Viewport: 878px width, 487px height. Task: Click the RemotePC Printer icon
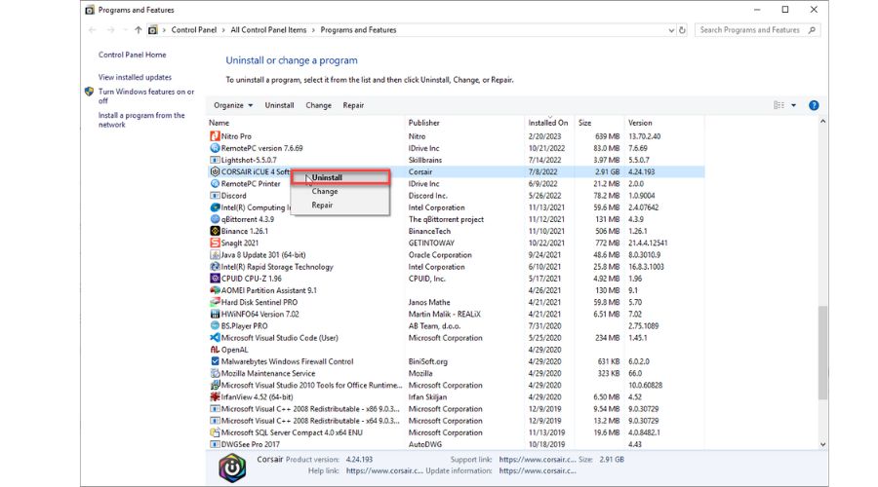(215, 183)
